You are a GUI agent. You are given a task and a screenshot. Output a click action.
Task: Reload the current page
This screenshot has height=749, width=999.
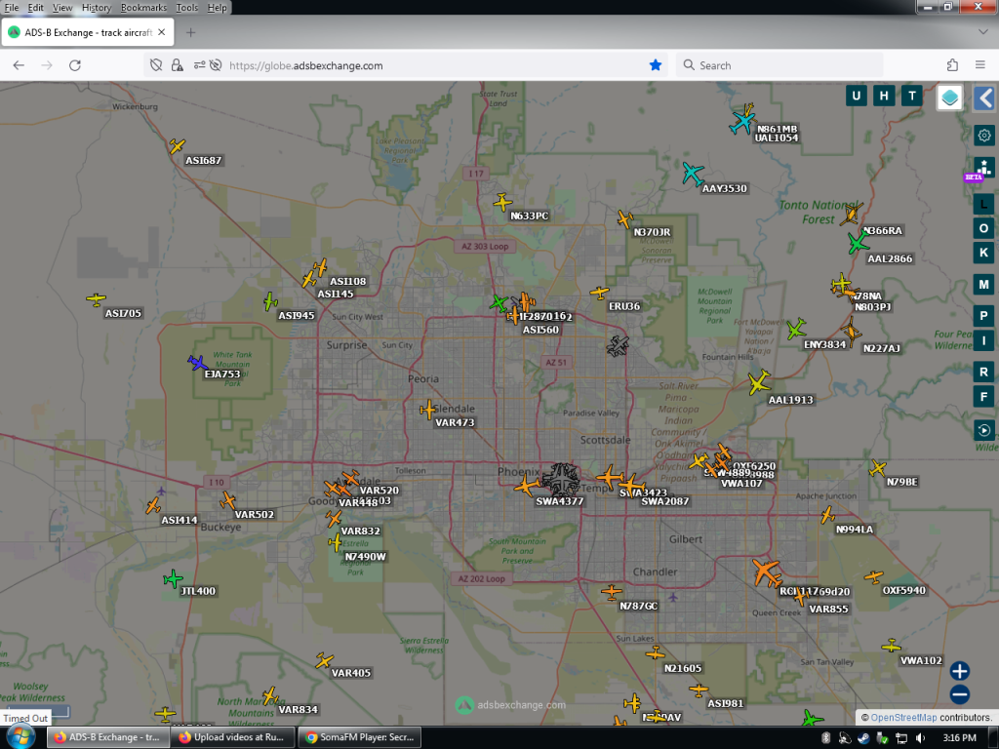tap(75, 65)
